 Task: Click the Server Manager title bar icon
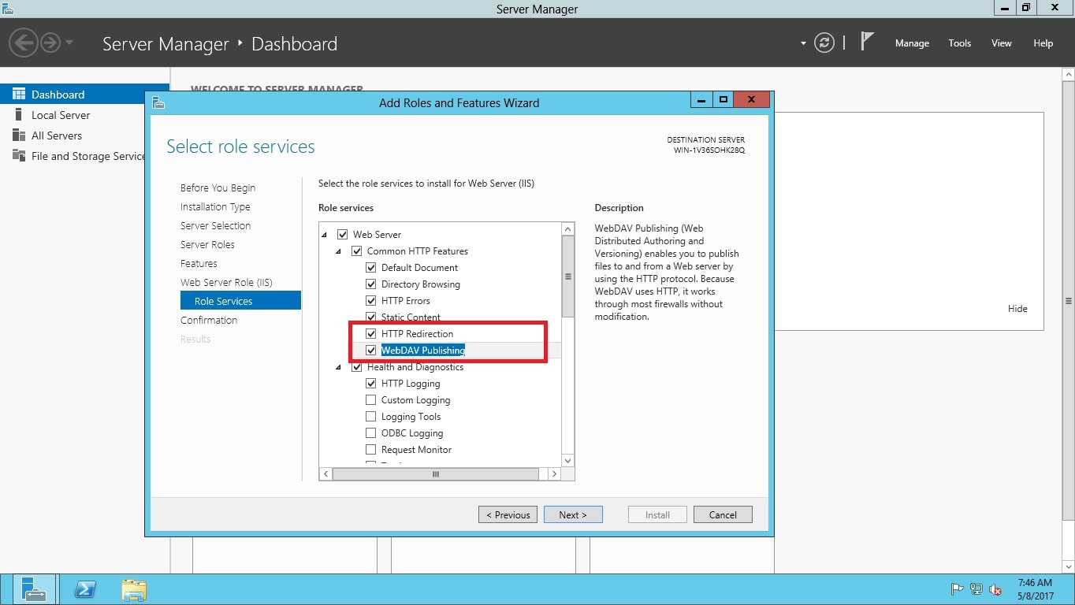pos(8,8)
